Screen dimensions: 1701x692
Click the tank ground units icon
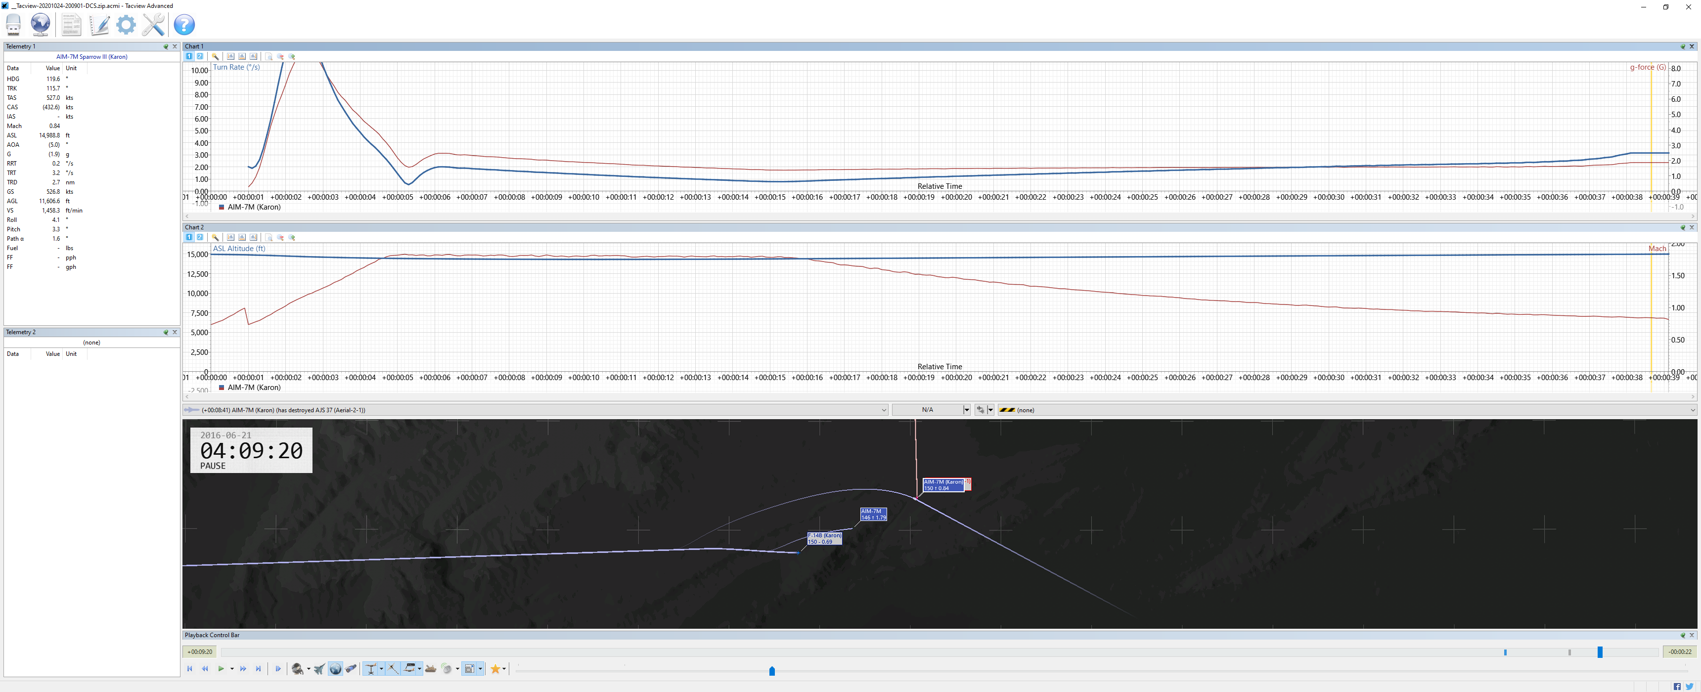click(x=431, y=669)
